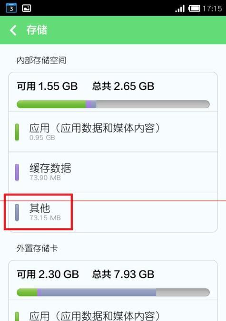Image resolution: width=226 pixels, height=321 pixels.
Task: Tap the clock showing 17:15
Action: coord(212,9)
